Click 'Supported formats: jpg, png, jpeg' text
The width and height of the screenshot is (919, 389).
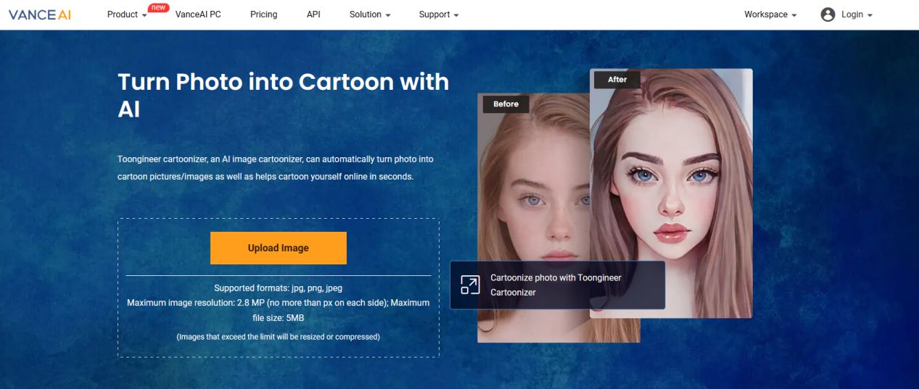tap(279, 288)
